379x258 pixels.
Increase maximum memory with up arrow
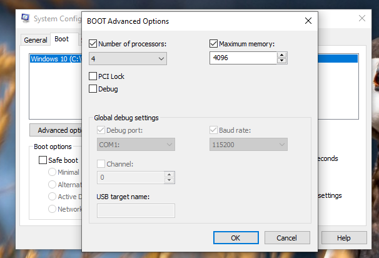[282, 55]
